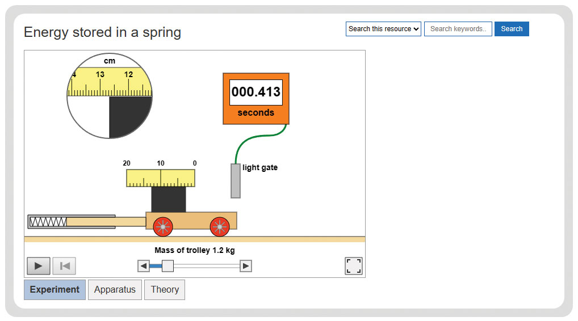
Task: Click the yellow ruler on the trolley
Action: click(161, 178)
